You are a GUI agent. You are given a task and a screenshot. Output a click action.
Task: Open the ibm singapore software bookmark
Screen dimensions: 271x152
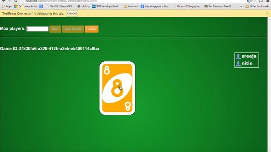155,6
